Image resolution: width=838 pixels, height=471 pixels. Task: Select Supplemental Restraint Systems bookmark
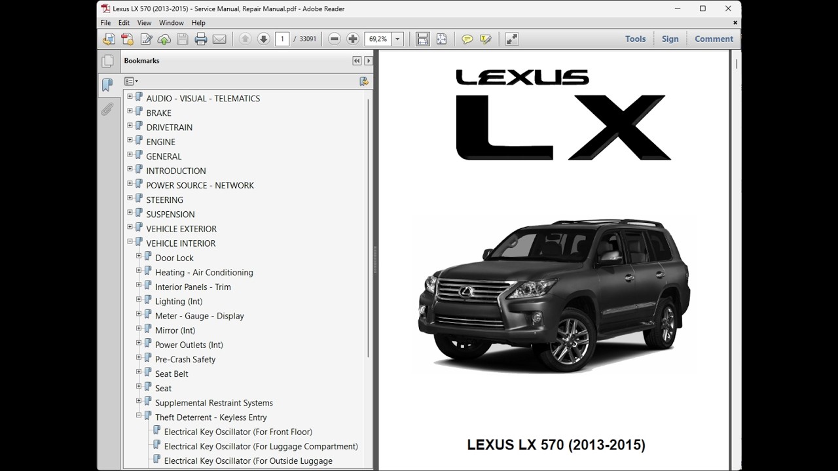click(x=214, y=403)
